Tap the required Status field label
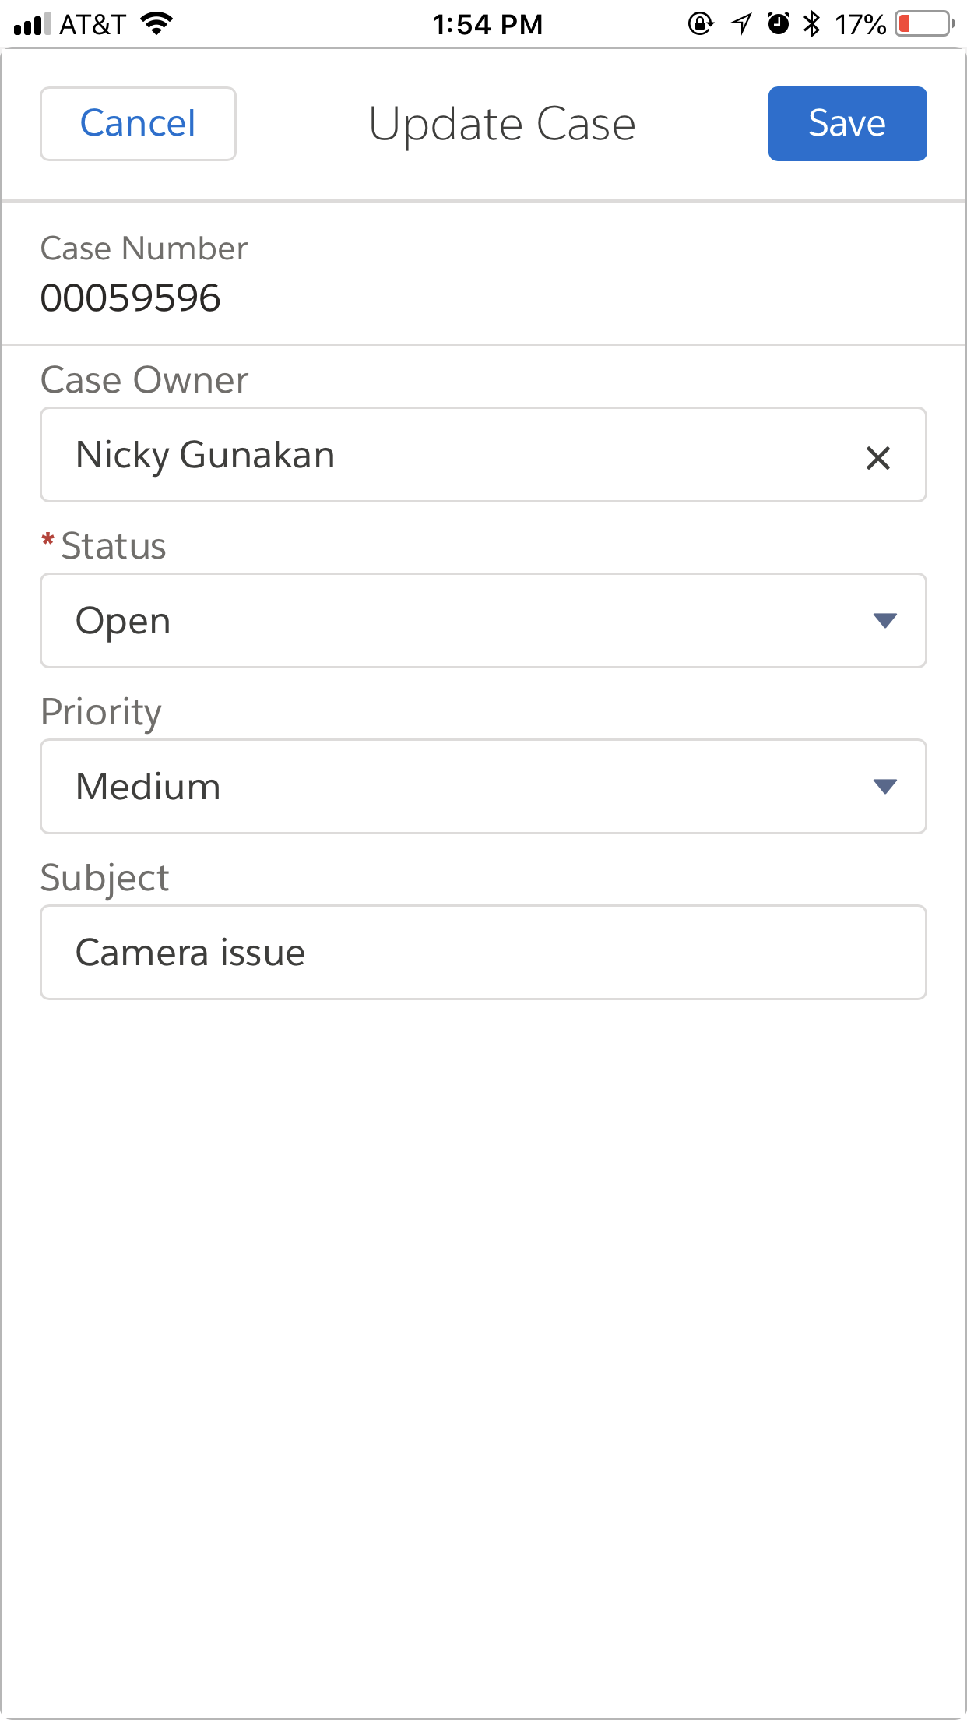Viewport: 967px width, 1720px height. [113, 545]
